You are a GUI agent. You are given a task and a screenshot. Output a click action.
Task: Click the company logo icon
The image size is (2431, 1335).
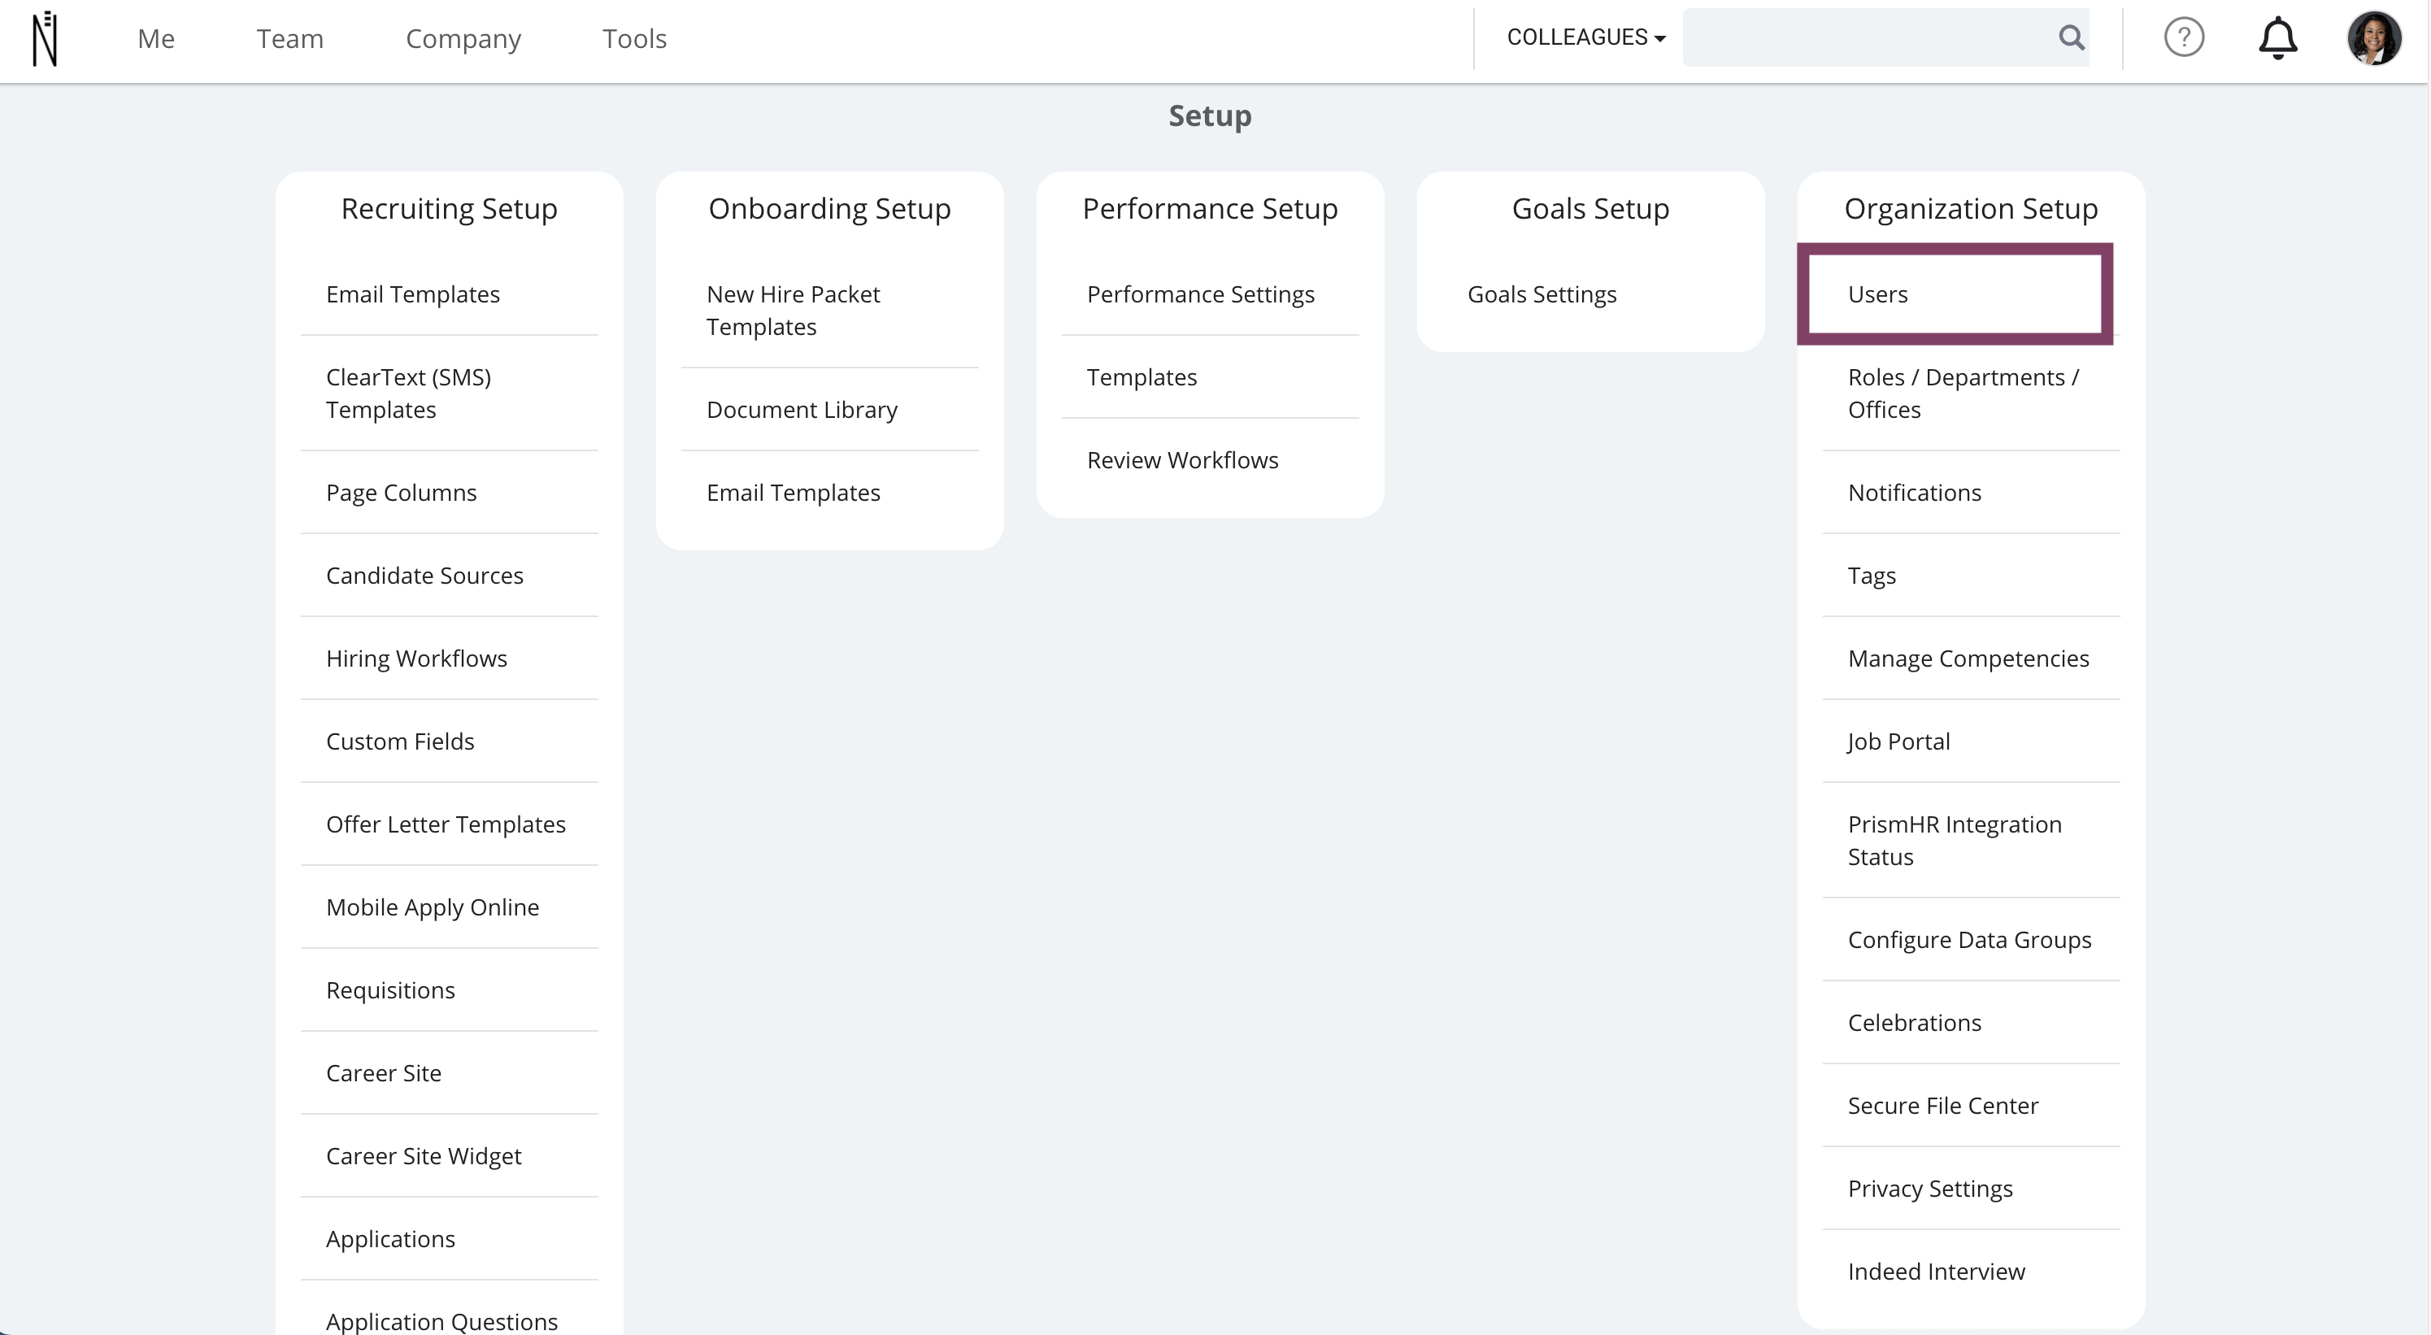click(x=45, y=39)
